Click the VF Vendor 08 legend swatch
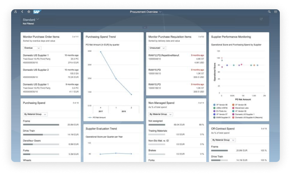This screenshot has height=175, width=291. 233,105
